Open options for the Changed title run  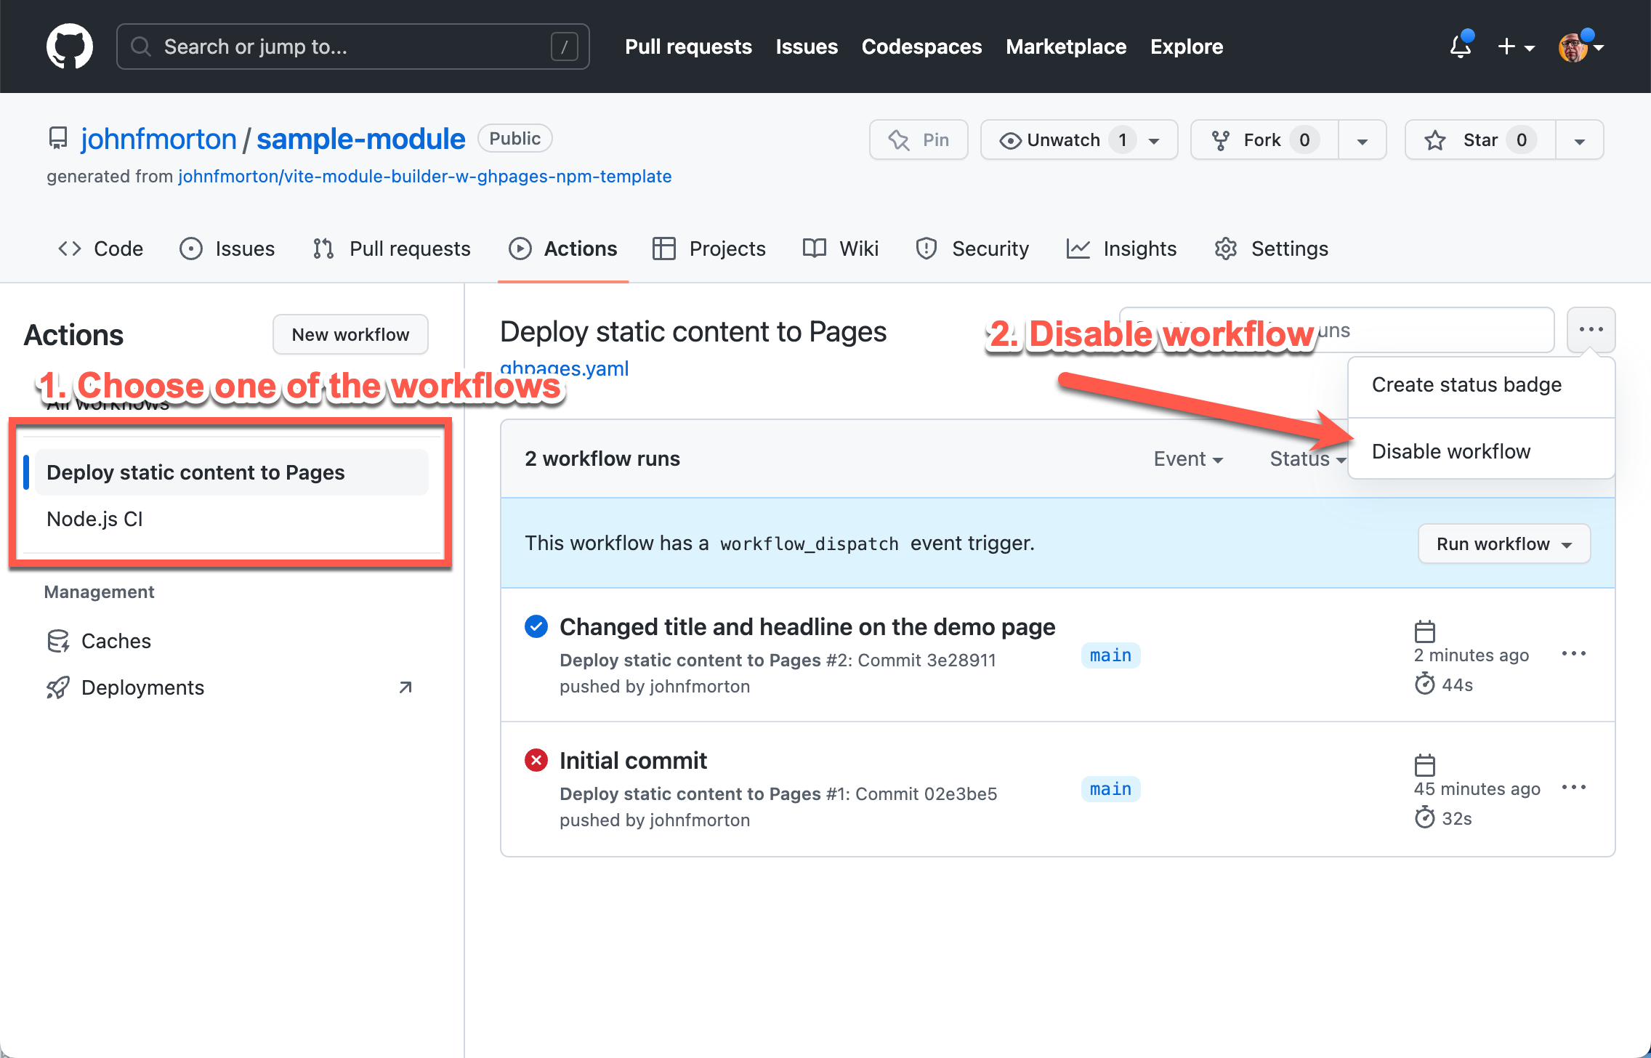tap(1573, 654)
